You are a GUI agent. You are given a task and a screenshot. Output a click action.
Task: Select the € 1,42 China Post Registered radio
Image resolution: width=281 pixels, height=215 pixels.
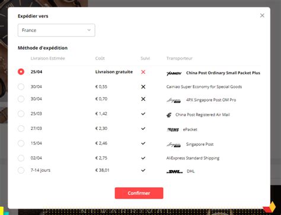[x=21, y=114]
